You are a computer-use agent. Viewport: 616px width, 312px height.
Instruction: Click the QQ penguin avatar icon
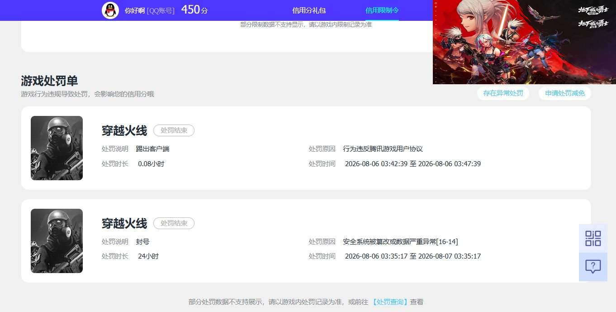tap(110, 10)
